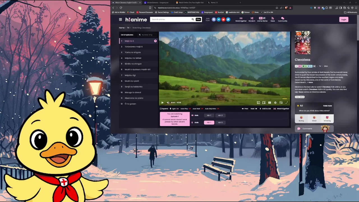
Task: Toggle Auto Next
Action: click(x=198, y=109)
